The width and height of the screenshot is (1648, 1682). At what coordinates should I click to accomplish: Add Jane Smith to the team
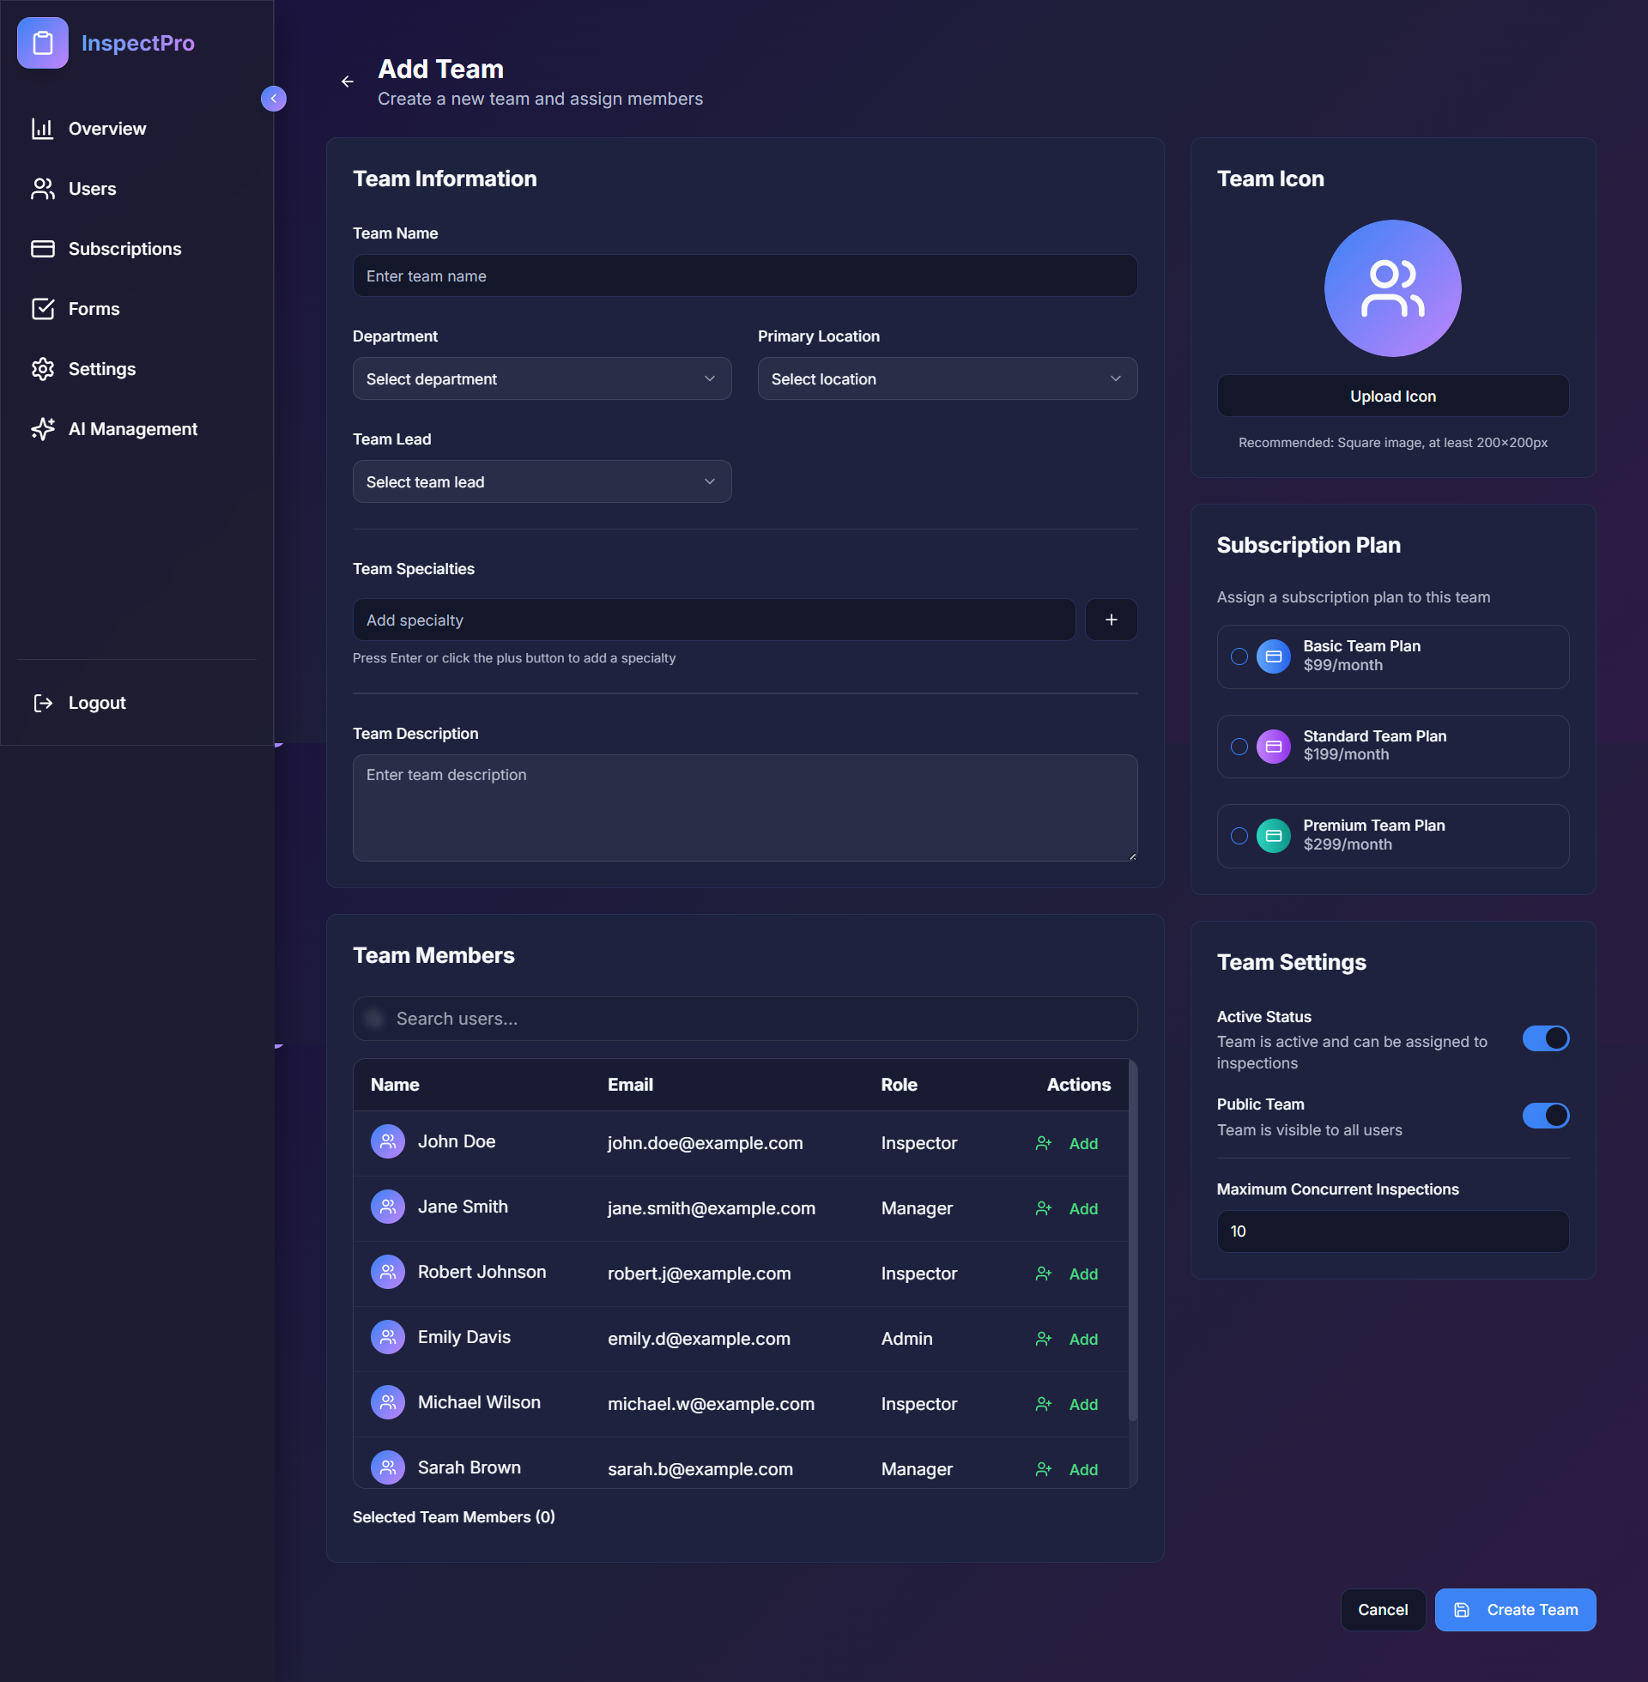coord(1066,1208)
